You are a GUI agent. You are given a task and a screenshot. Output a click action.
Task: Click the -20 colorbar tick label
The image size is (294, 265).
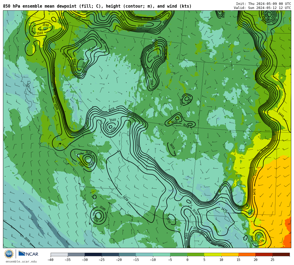[x=119, y=260]
